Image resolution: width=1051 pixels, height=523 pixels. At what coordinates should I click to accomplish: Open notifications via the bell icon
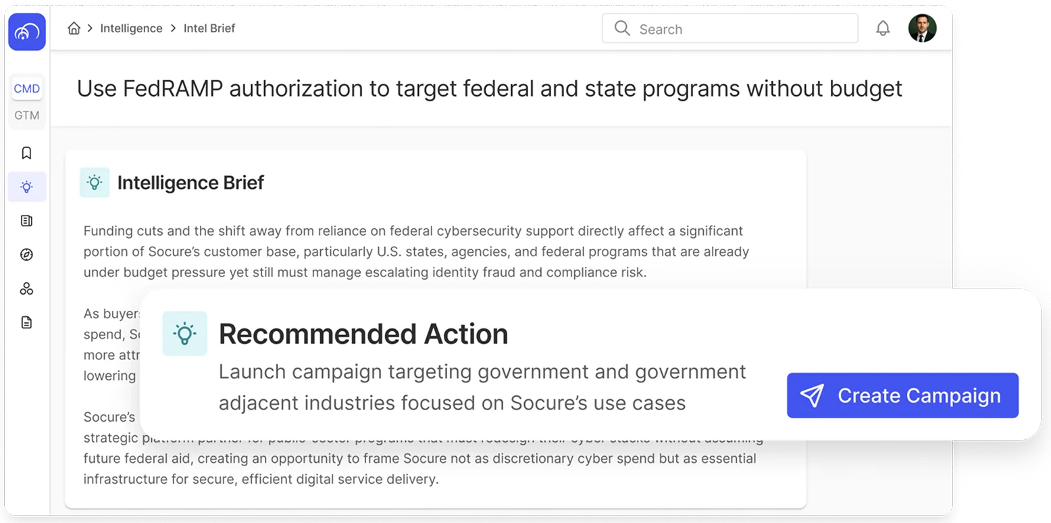point(883,28)
